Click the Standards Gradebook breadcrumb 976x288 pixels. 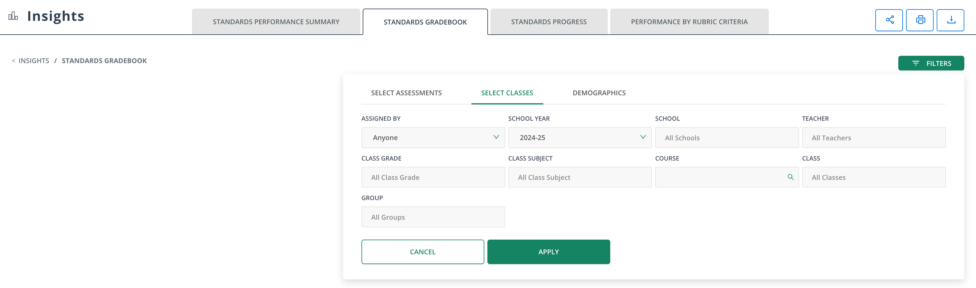(x=104, y=61)
